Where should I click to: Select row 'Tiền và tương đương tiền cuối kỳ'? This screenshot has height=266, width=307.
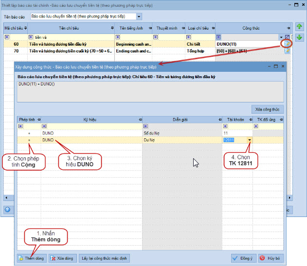[x=71, y=51]
